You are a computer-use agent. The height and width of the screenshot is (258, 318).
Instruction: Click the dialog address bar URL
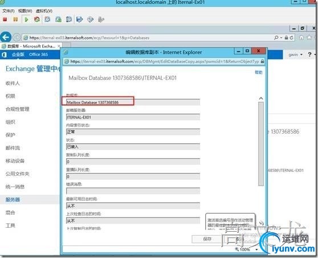coord(165,61)
